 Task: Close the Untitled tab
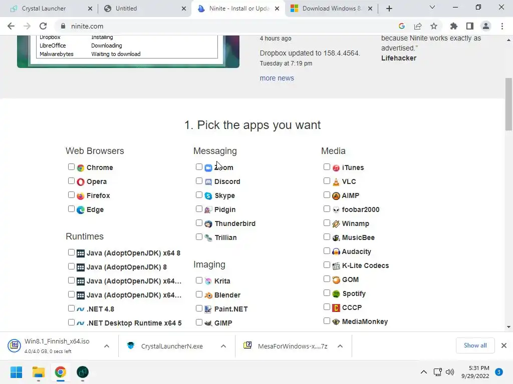[x=184, y=8]
